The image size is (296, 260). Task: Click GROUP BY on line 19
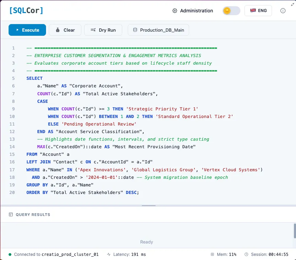(37, 185)
